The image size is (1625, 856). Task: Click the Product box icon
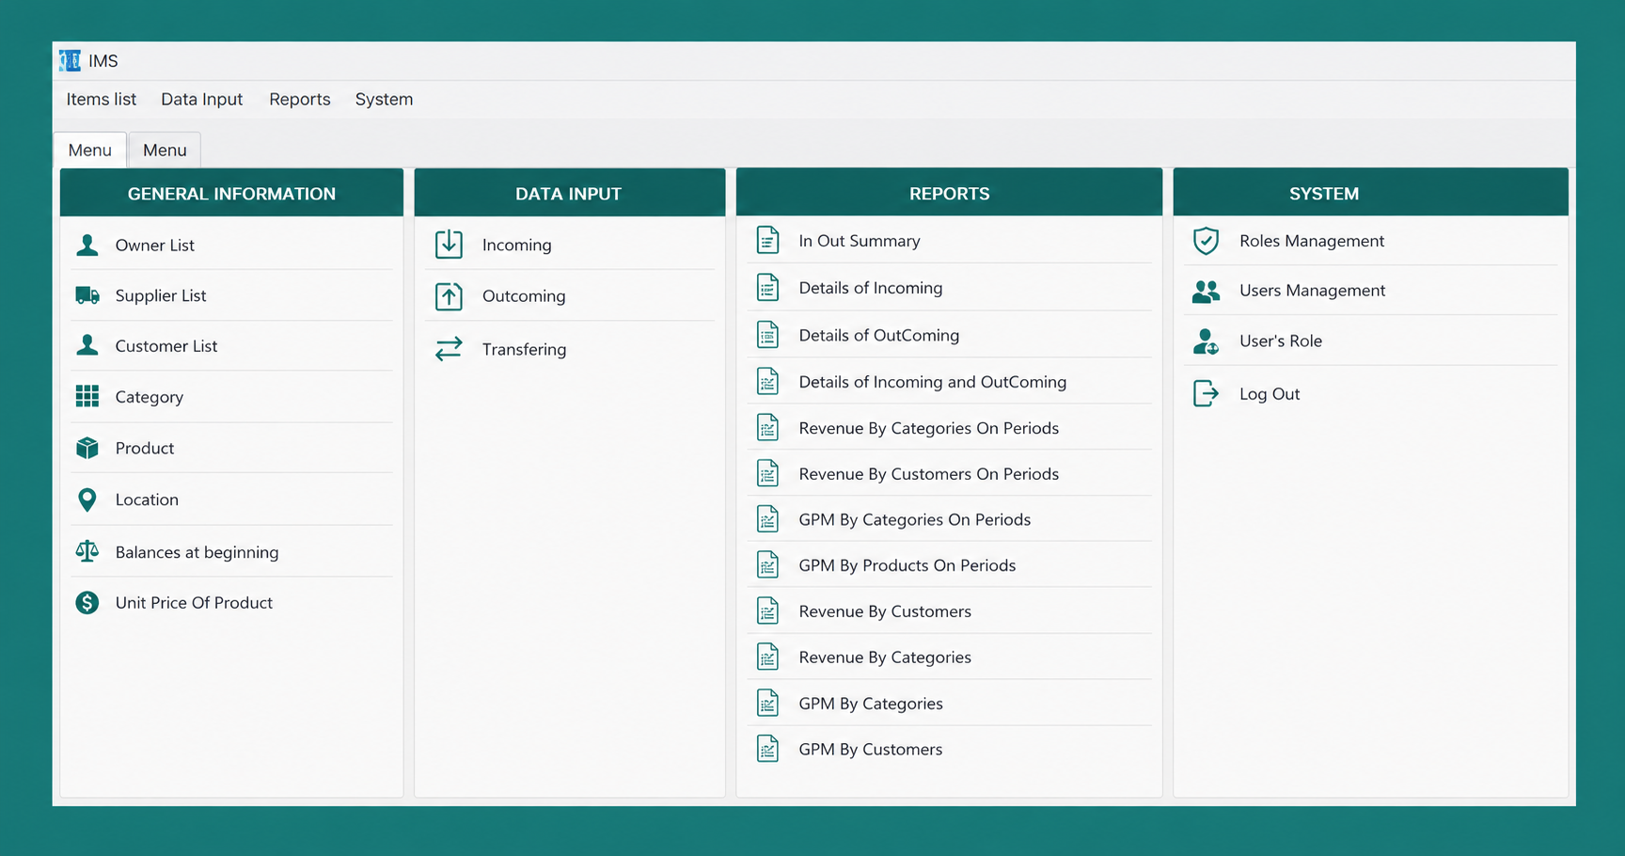pos(87,448)
